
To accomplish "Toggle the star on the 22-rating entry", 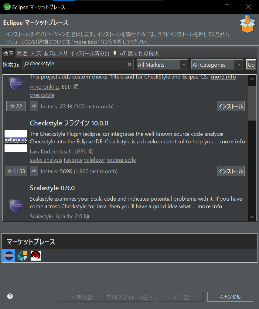I will 16,106.
